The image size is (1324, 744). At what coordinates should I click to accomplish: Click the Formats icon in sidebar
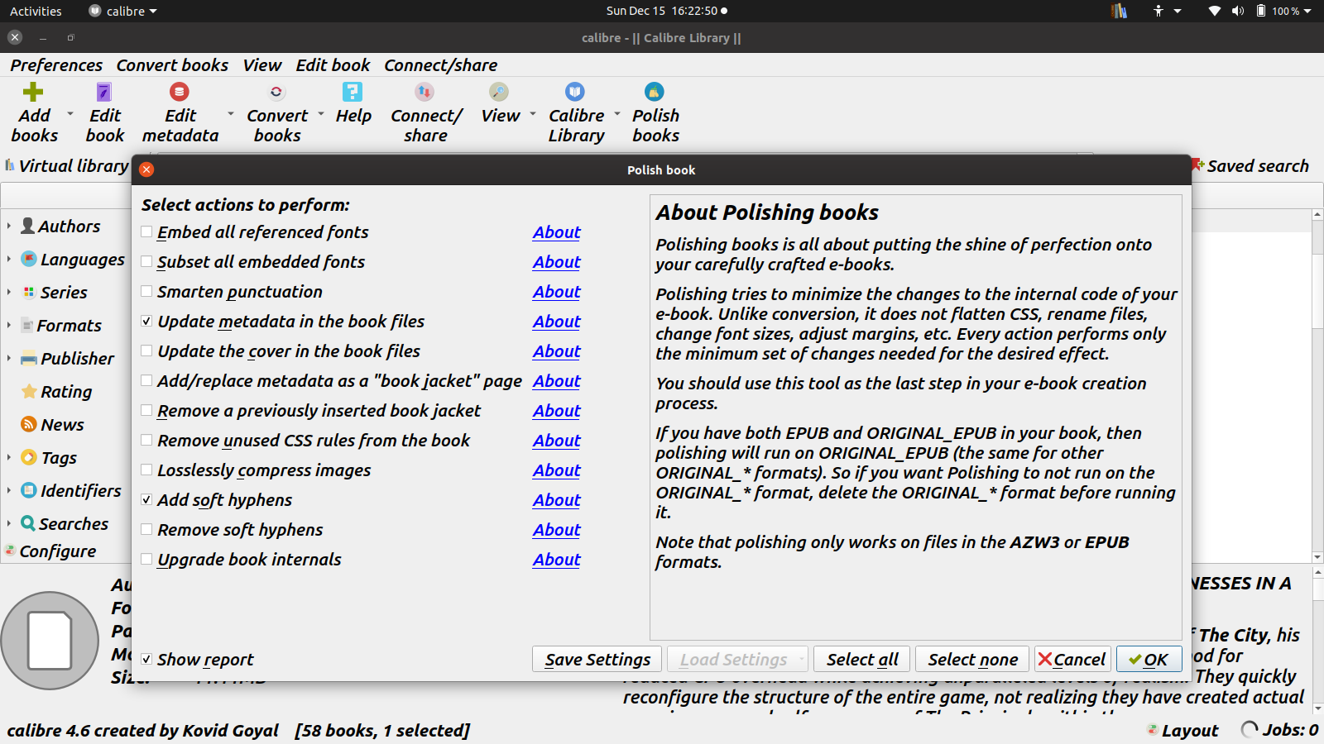coord(27,325)
